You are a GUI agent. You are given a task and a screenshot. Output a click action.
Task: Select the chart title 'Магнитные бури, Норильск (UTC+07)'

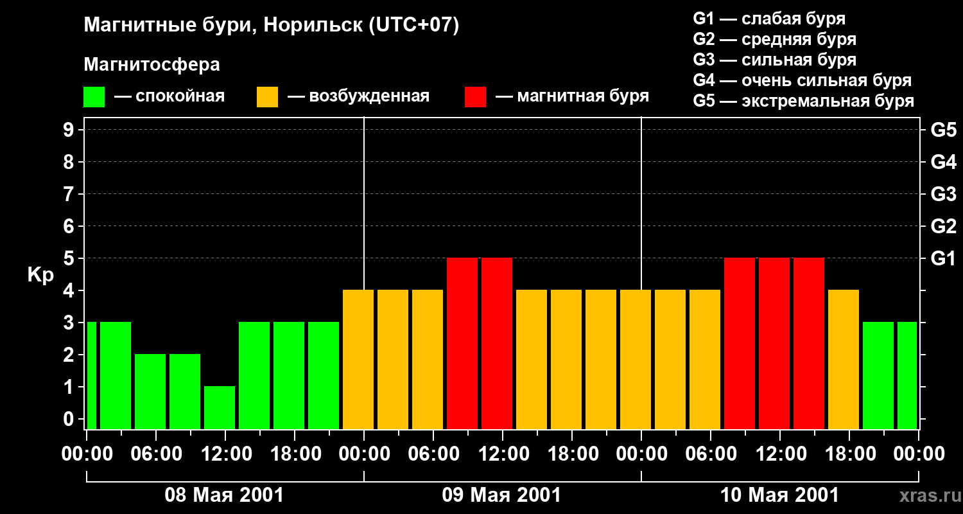(x=272, y=26)
